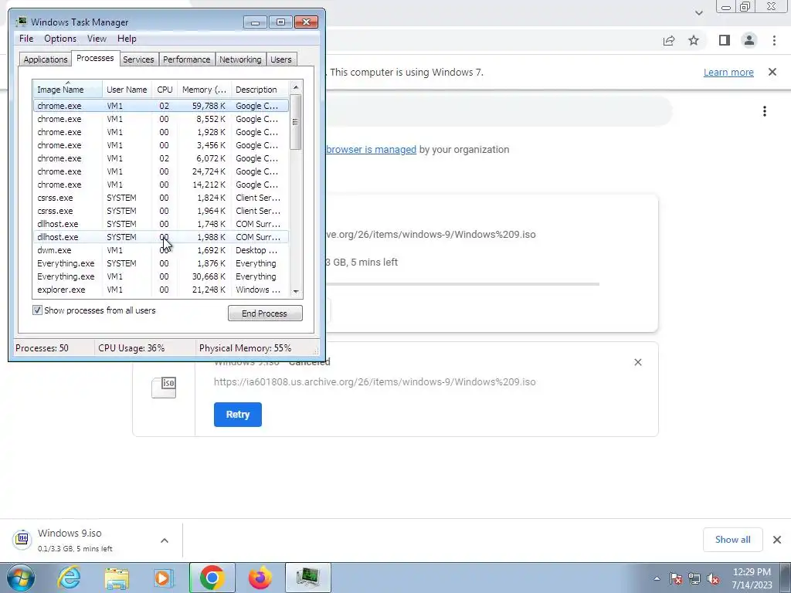Open Windows Explorer folder in taskbar
The image size is (791, 593).
pos(117,578)
